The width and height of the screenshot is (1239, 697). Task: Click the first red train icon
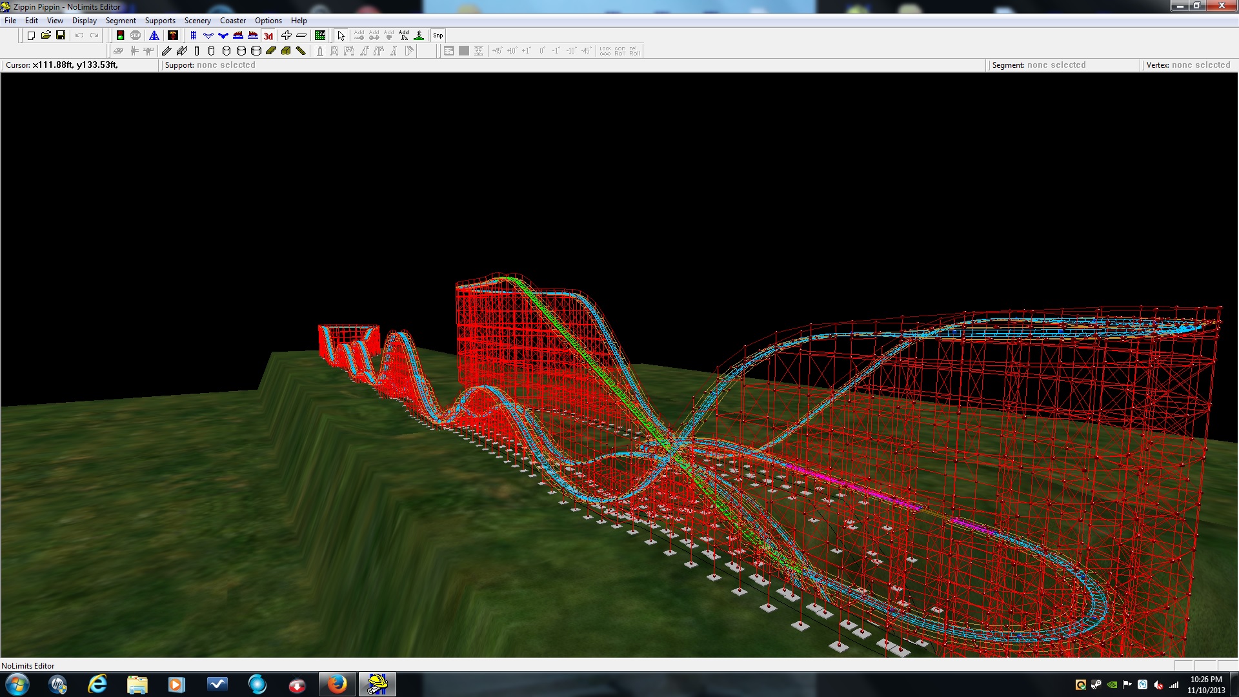(238, 35)
